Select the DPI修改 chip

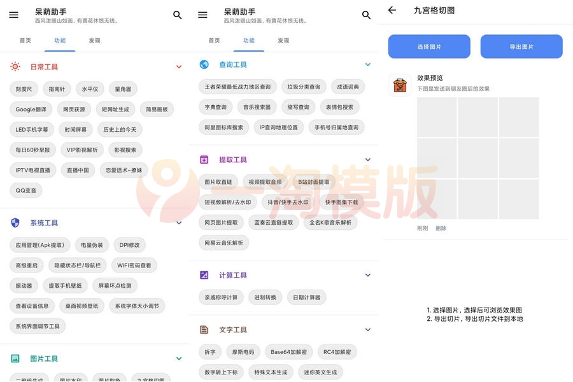129,245
